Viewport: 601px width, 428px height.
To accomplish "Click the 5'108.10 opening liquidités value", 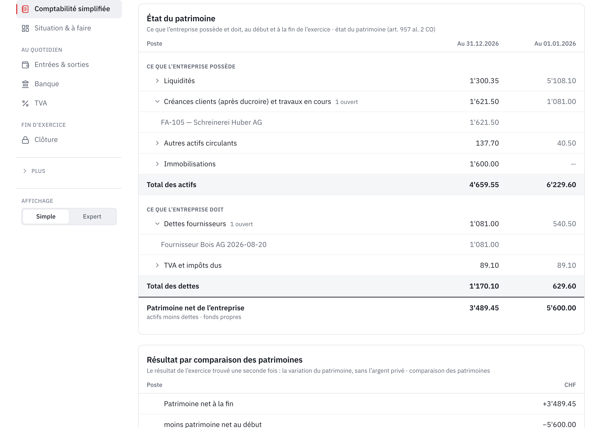I will [x=561, y=81].
